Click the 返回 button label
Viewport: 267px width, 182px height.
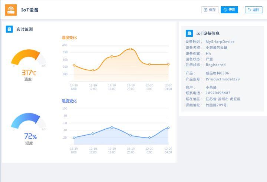[256, 10]
